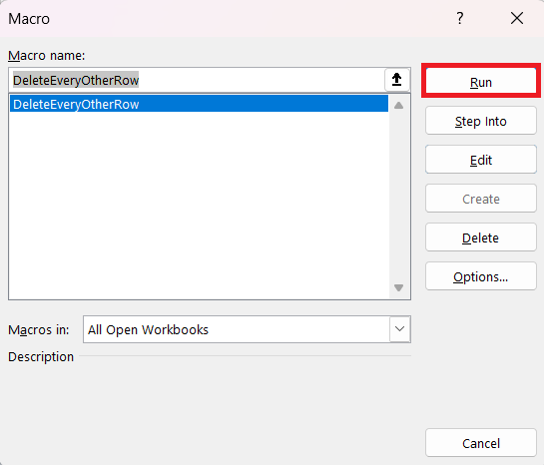The width and height of the screenshot is (544, 465).
Task: Click the macro list scroll-up arrow
Action: (398, 105)
